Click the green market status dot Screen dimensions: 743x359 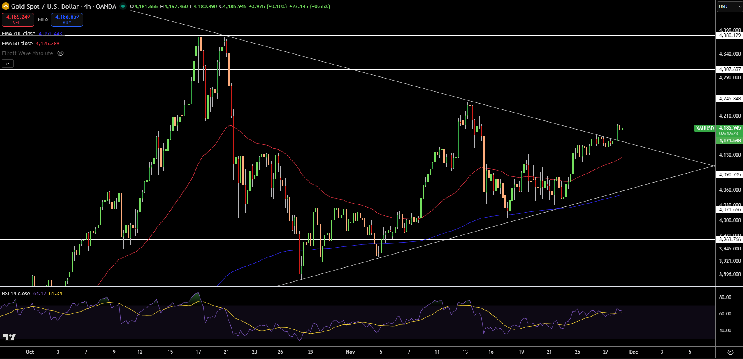(123, 6)
